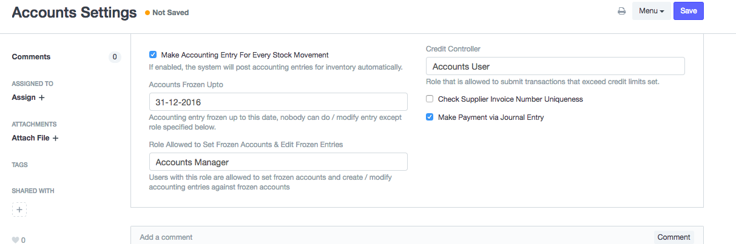Screen dimensions: 736x244
Task: Click the Comments sidebar heading
Action: tap(31, 57)
